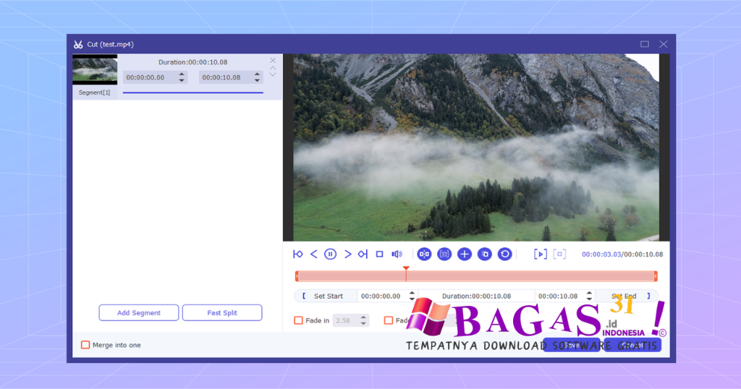
Task: Click the end time field beside Set End
Action: point(560,296)
